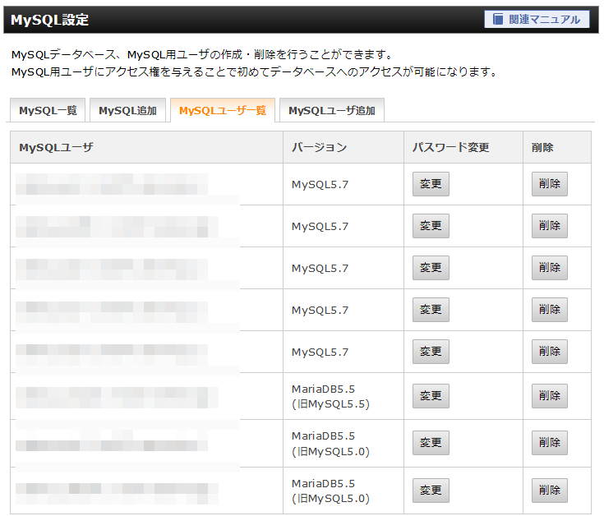This screenshot has width=604, height=516.
Task: Click 変更 in the fifth MySQL5.7 row
Action: [431, 352]
